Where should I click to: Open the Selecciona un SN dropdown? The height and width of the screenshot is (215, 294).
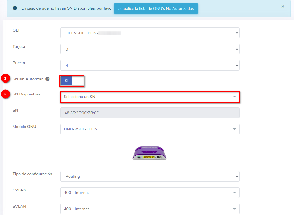(150, 97)
